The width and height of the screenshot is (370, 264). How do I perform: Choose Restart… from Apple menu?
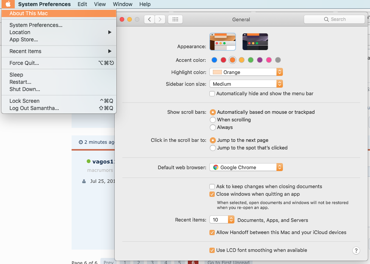coord(59,82)
